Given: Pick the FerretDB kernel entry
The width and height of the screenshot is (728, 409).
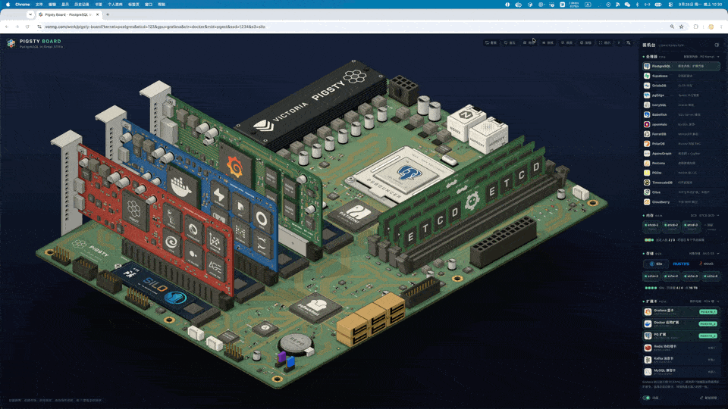Looking at the screenshot, I should (681, 134).
